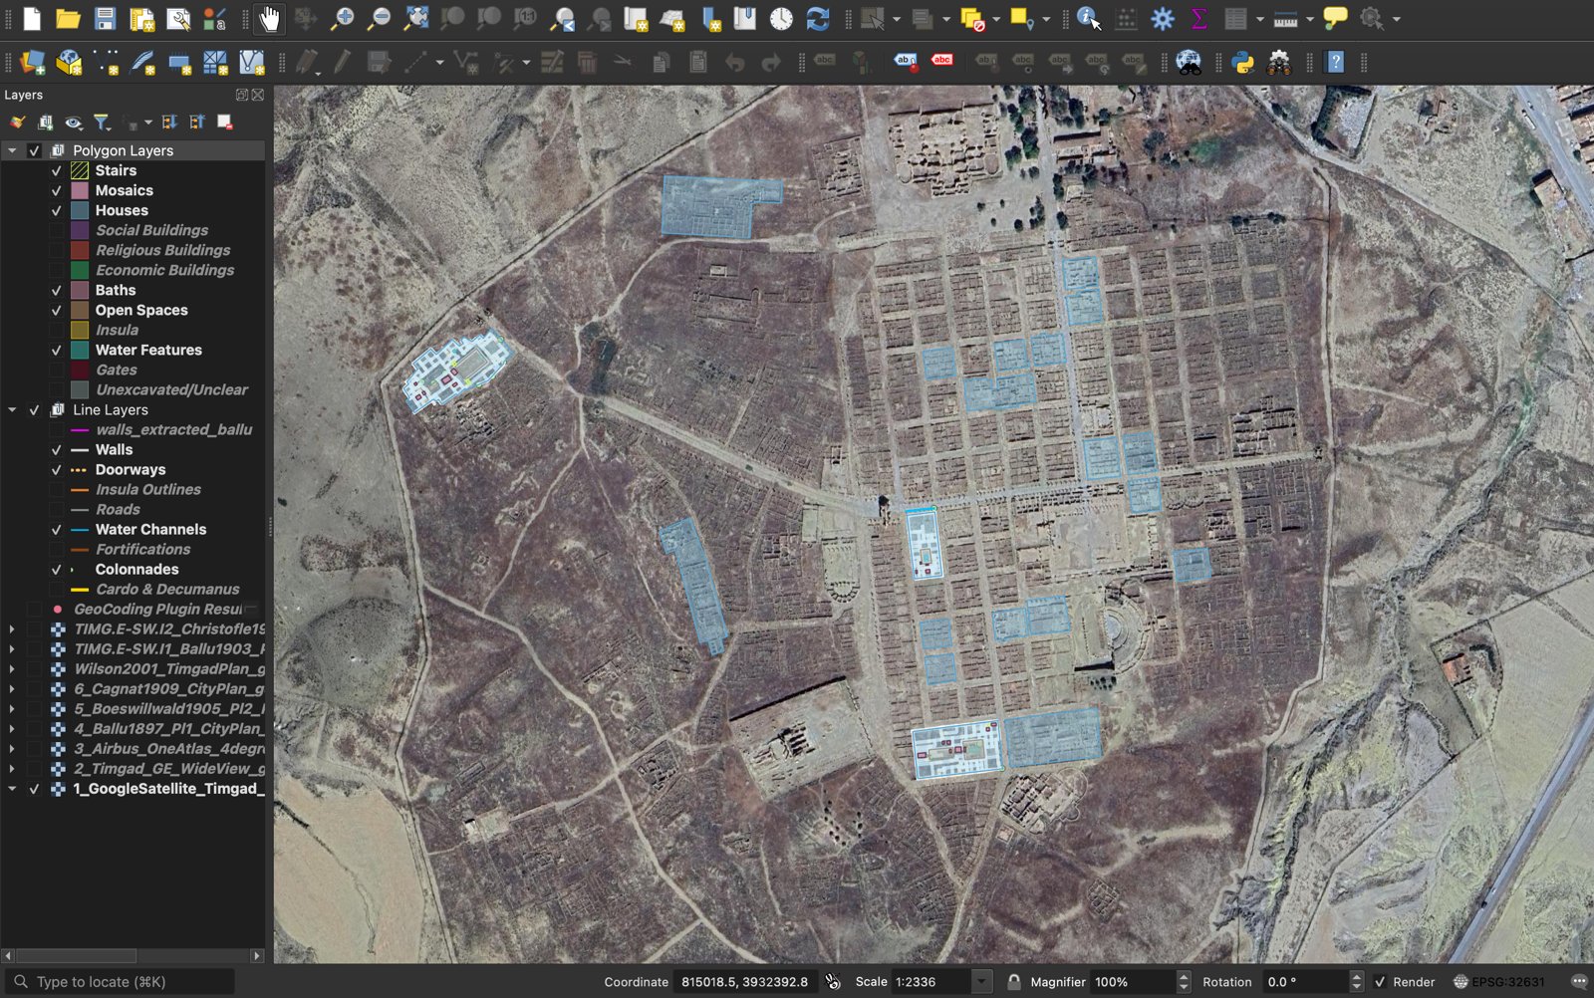Open the Select Features tool dropdown arrow

(896, 19)
